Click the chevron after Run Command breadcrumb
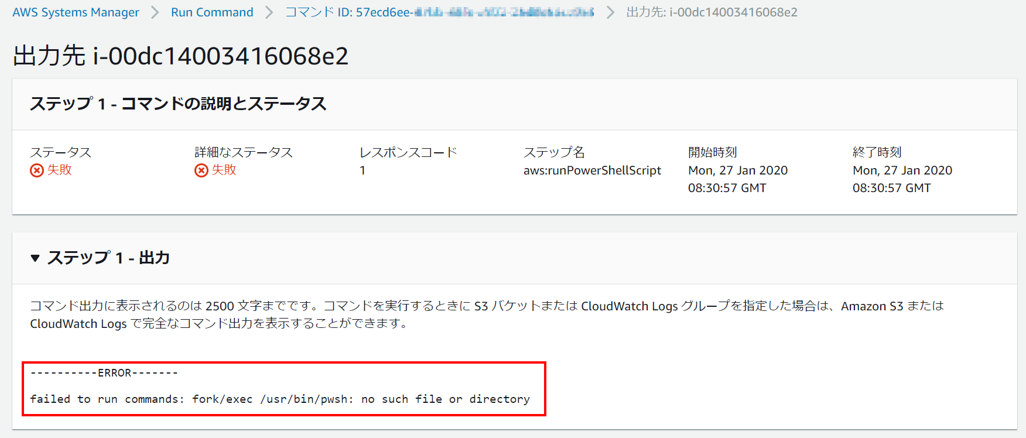Viewport: 1026px width, 438px height. [x=269, y=12]
